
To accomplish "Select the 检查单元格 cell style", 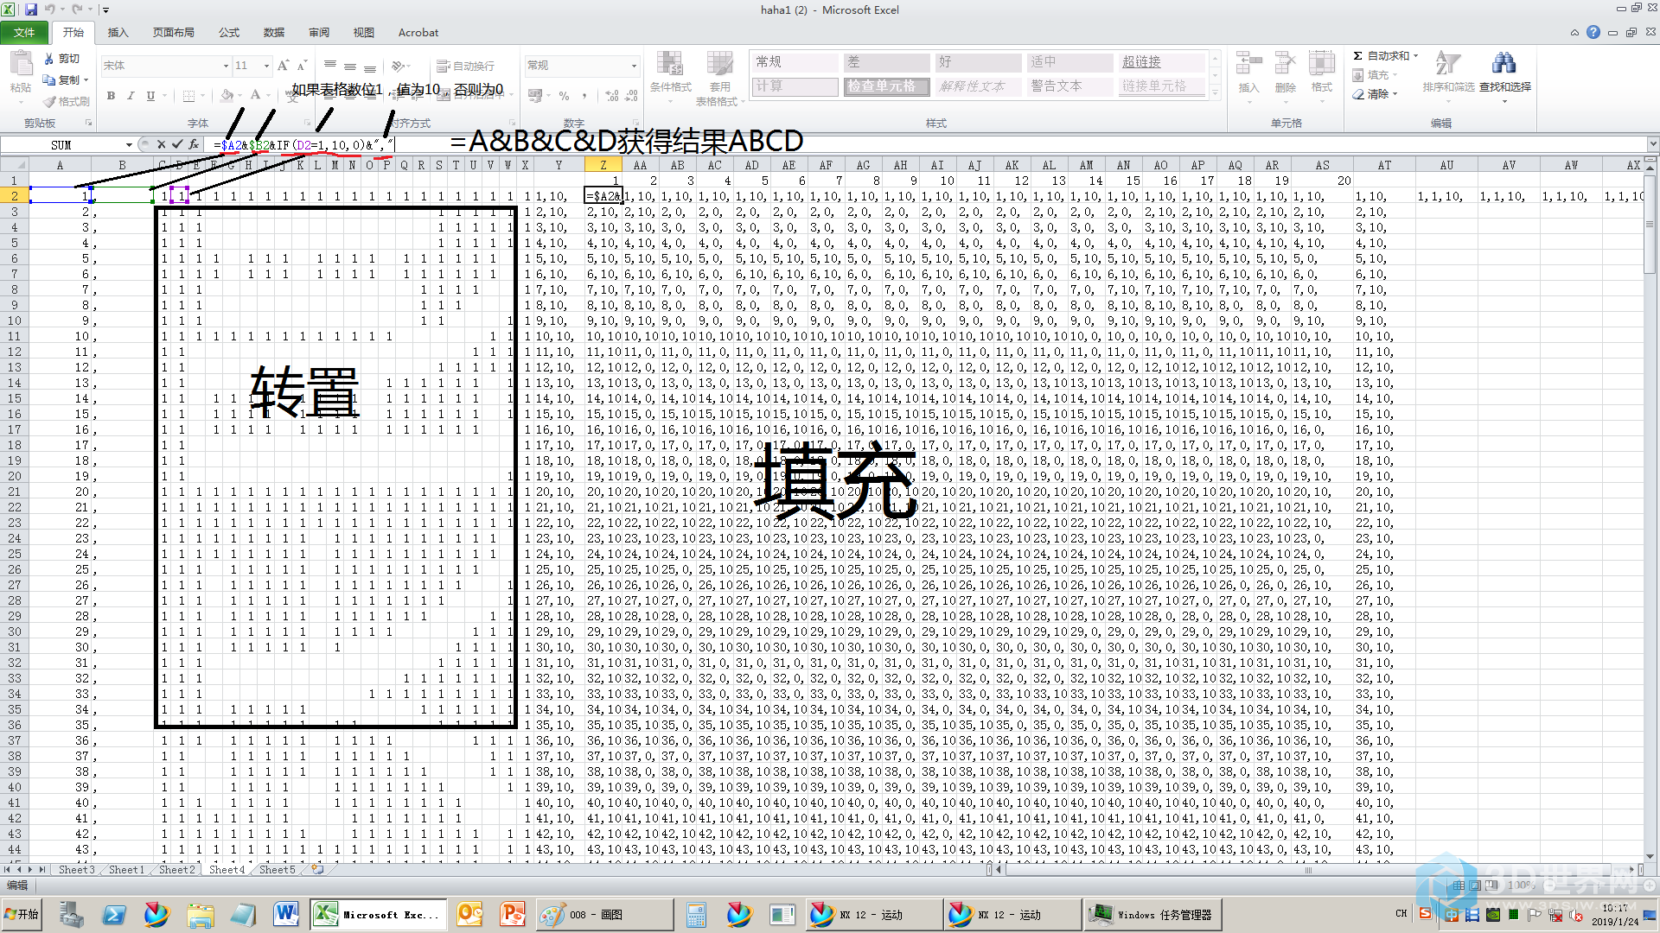I will [x=887, y=86].
